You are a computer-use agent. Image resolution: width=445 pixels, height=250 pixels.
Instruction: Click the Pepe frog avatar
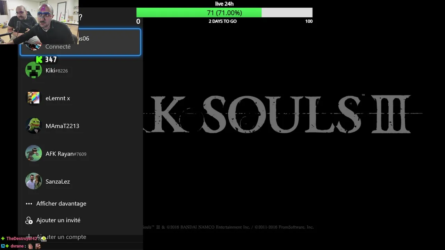(34, 126)
